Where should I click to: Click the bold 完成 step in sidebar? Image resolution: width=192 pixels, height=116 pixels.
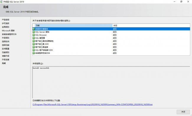(x=4, y=63)
